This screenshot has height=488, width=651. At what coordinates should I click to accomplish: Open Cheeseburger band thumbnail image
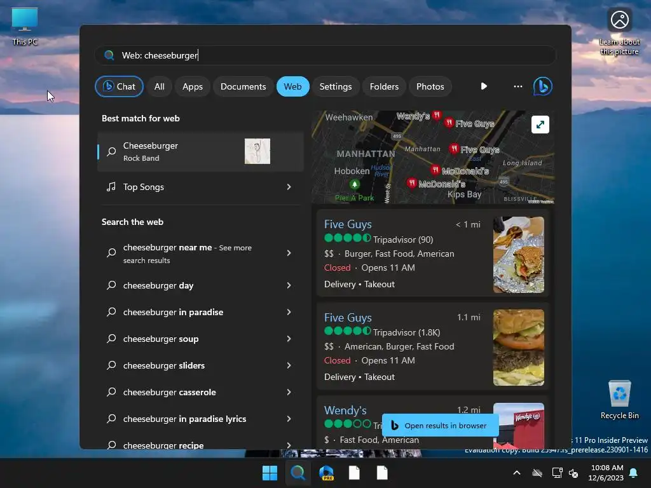tap(257, 151)
